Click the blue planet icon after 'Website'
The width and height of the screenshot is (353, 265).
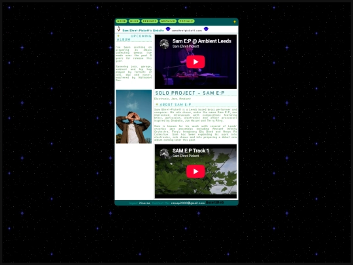(x=168, y=29)
